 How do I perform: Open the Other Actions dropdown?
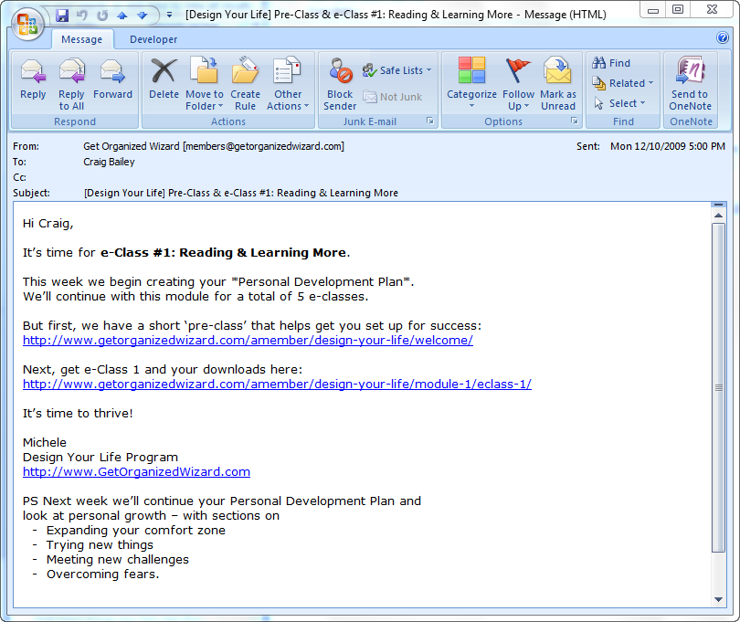click(x=288, y=84)
